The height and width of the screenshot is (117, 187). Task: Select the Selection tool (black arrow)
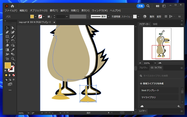7,28
